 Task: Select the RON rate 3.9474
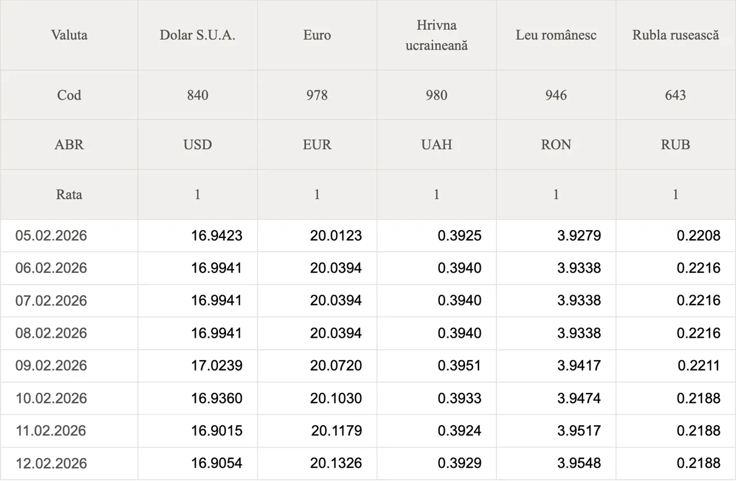[579, 398]
